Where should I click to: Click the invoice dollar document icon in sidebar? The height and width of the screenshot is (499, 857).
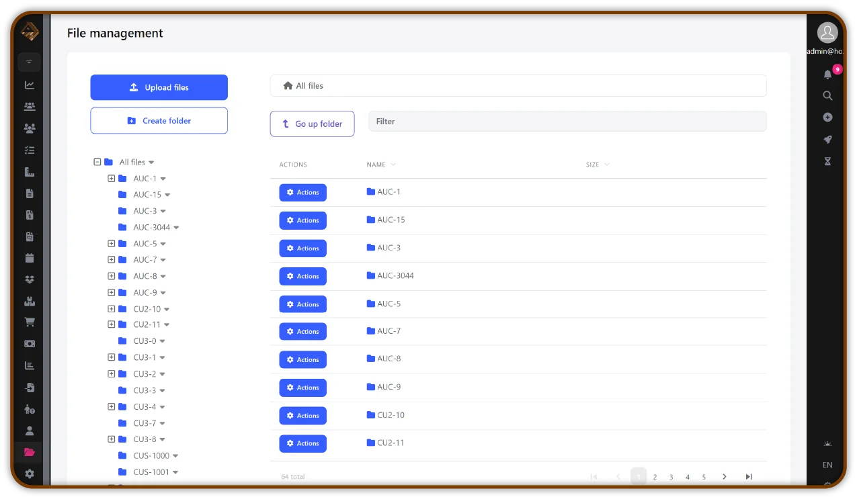point(30,215)
